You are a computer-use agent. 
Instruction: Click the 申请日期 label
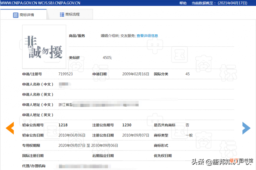(99, 74)
